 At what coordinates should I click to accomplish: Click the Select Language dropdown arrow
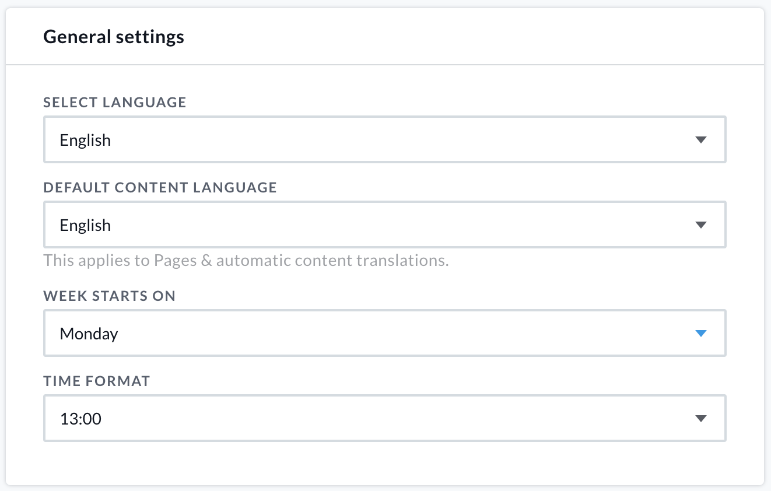click(701, 140)
